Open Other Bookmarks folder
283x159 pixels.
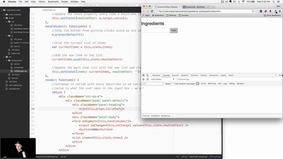(272, 15)
